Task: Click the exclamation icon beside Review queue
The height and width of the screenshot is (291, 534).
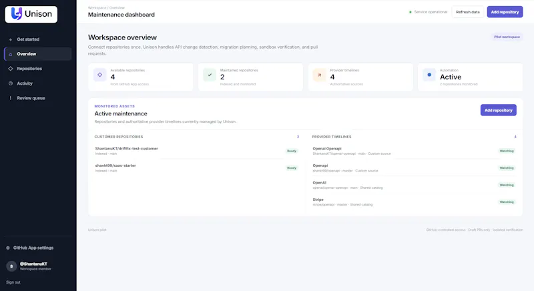Action: click(11, 98)
